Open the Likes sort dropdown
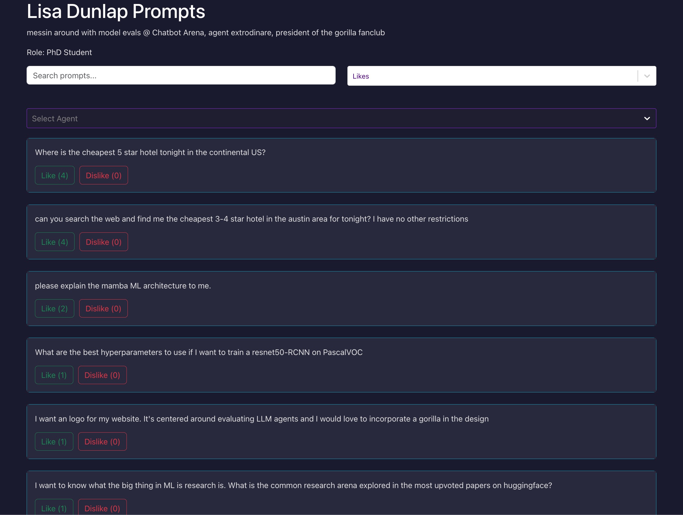Screen dimensions: 683x515 [492, 76]
